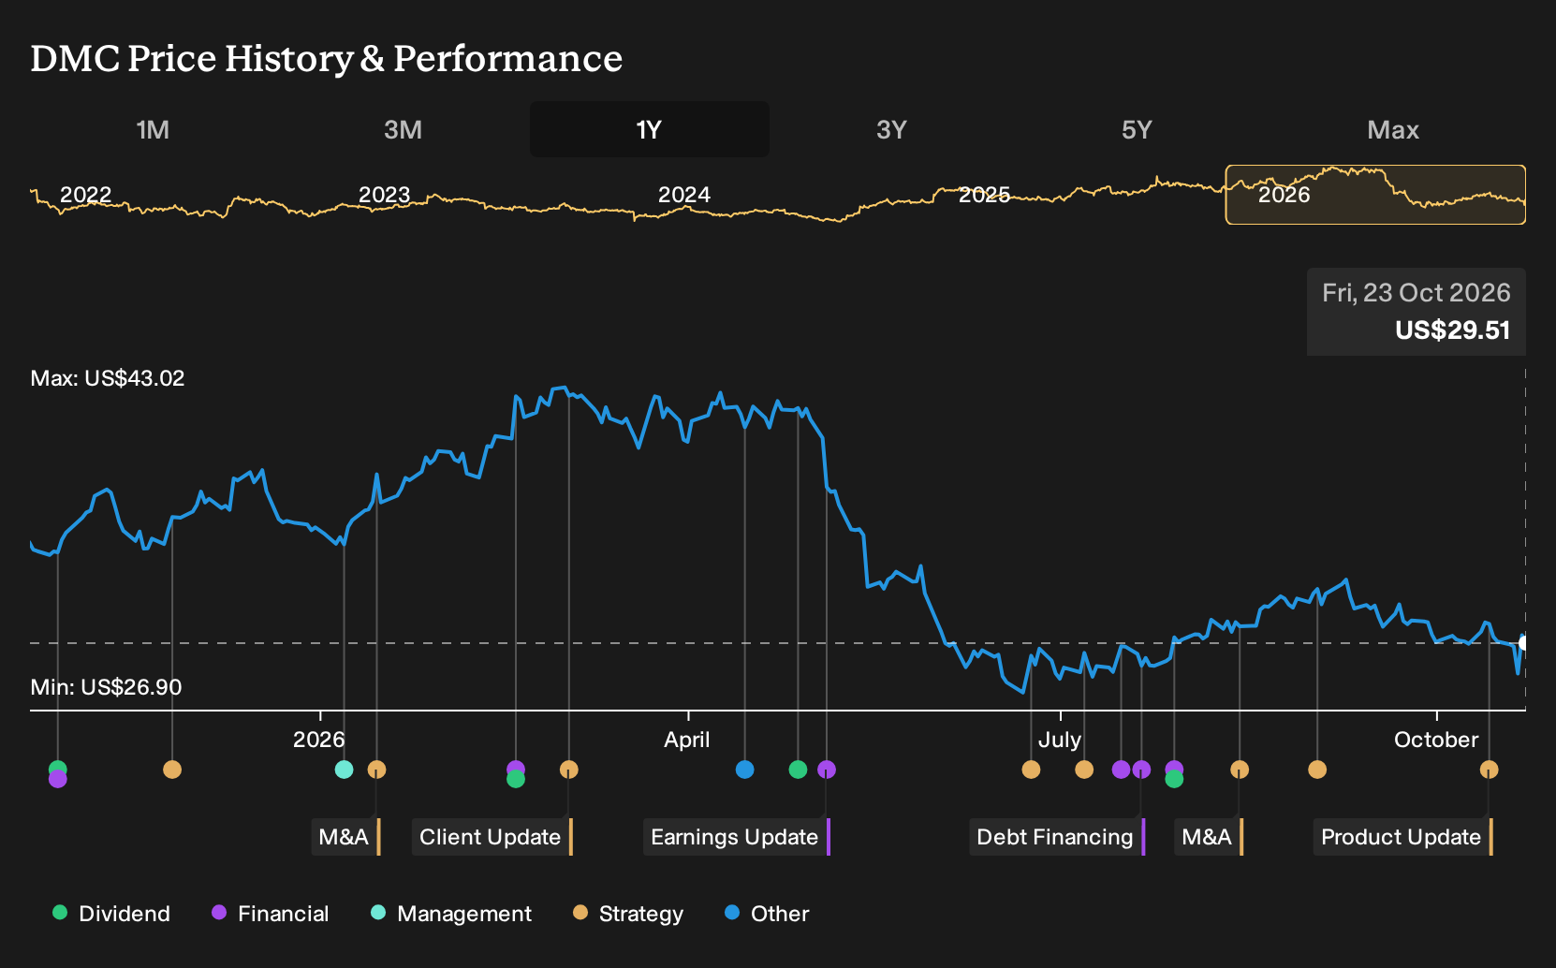Open the Client Update event label
The height and width of the screenshot is (968, 1556).
point(492,837)
